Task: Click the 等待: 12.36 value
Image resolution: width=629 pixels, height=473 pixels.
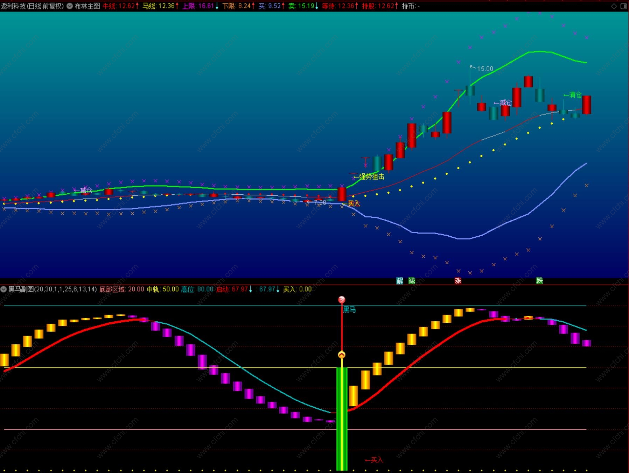Action: click(340, 6)
